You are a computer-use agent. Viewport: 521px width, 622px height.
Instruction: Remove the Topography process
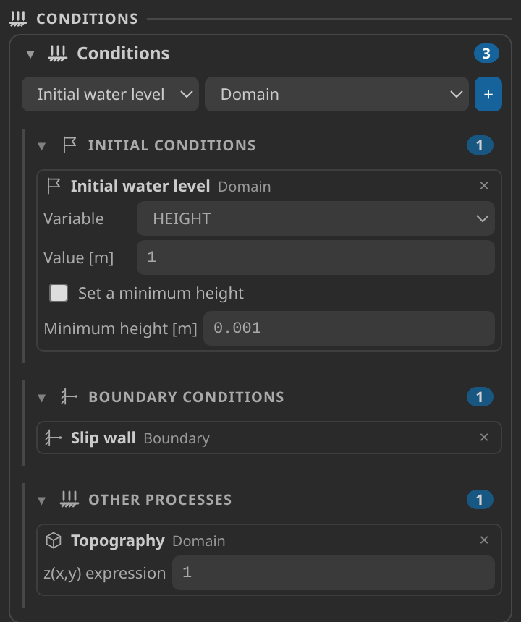483,540
